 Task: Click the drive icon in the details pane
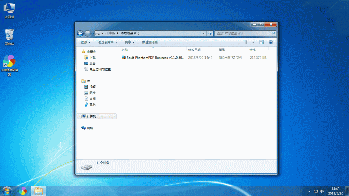[x=86, y=167]
